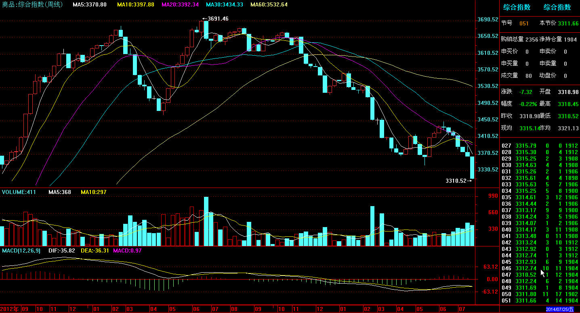Click the DIF:-35.82 value label
The height and width of the screenshot is (313, 580).
(62, 250)
